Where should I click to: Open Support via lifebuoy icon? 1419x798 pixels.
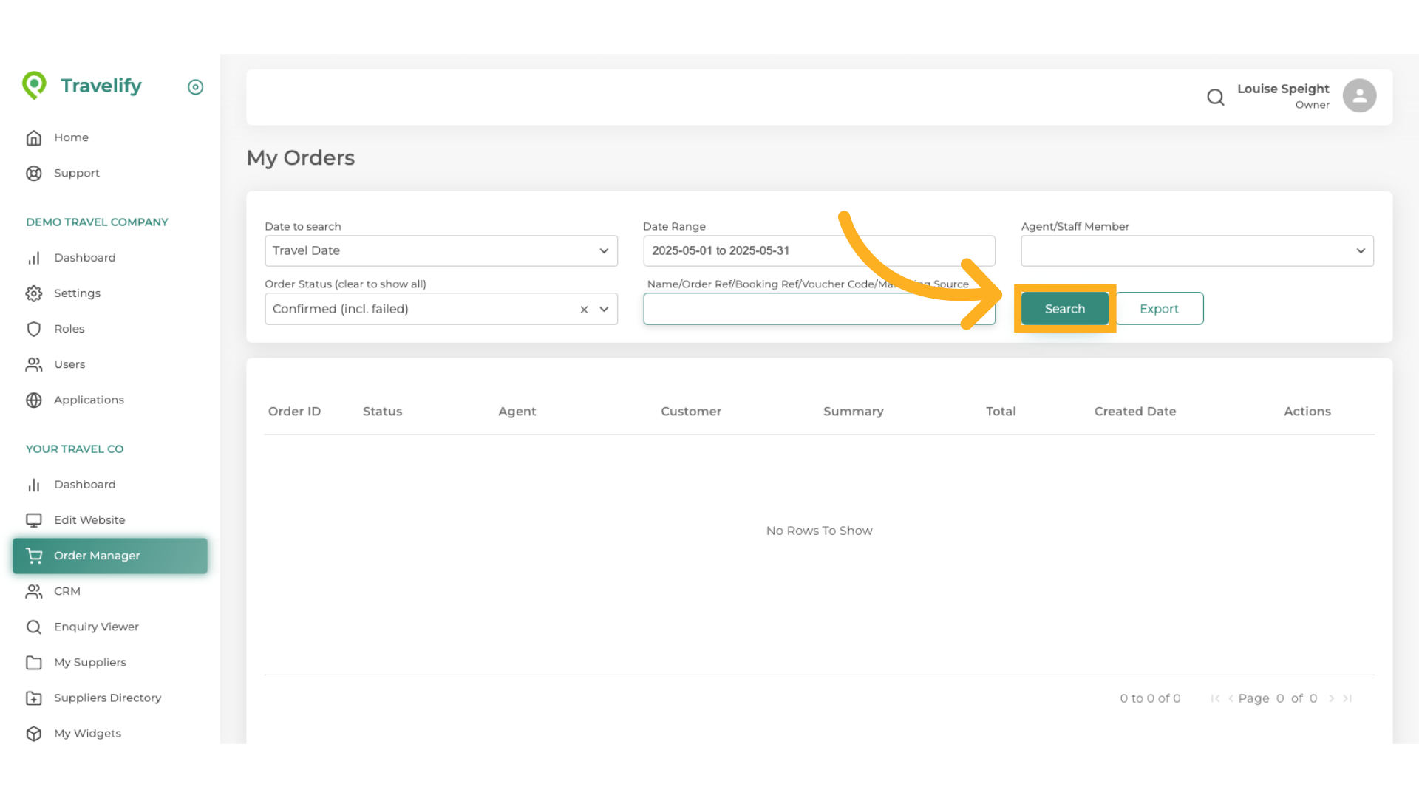pyautogui.click(x=34, y=173)
